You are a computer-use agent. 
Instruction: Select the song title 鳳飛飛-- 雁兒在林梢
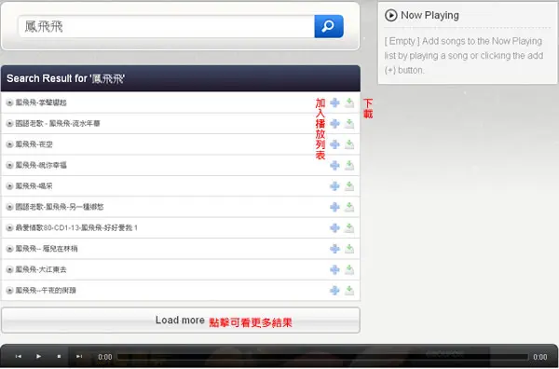[x=47, y=249]
